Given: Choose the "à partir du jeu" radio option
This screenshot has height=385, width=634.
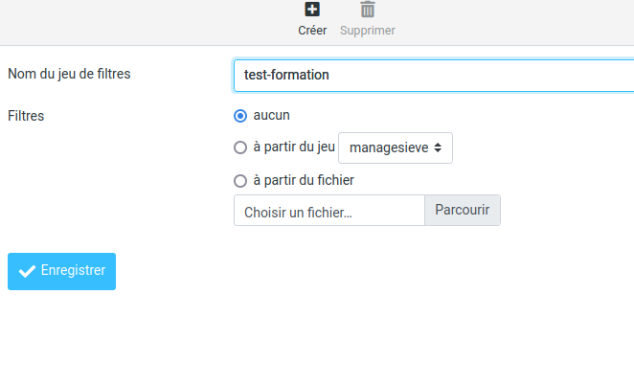Looking at the screenshot, I should tap(240, 147).
